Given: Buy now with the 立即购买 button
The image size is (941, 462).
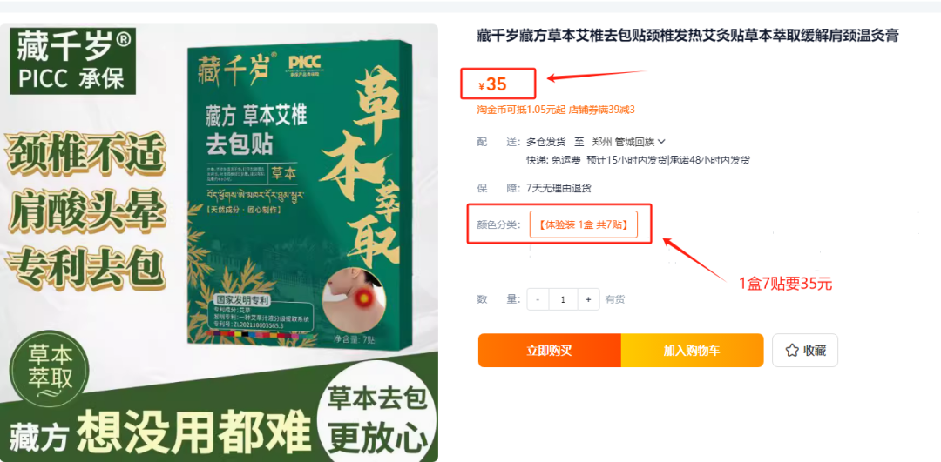Looking at the screenshot, I should (549, 351).
